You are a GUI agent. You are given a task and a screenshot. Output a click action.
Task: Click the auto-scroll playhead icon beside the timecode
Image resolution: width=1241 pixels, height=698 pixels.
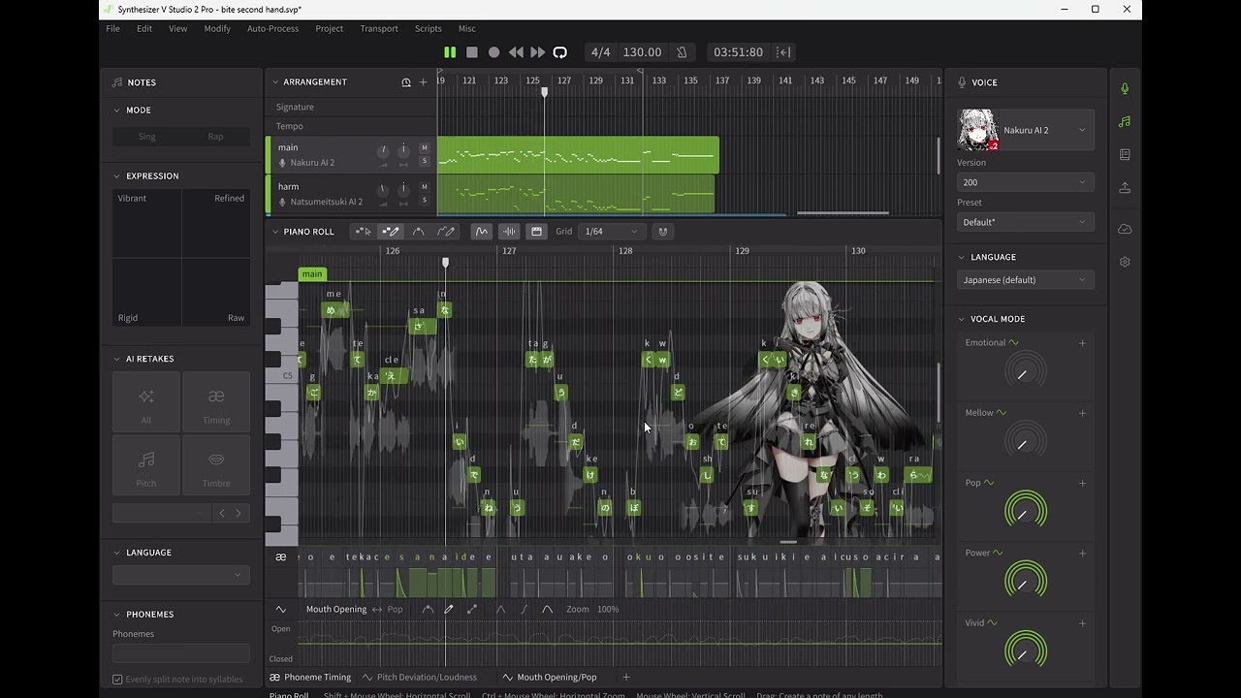click(783, 52)
